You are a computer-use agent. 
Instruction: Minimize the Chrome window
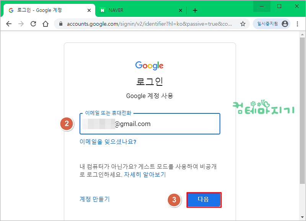coord(262,6)
